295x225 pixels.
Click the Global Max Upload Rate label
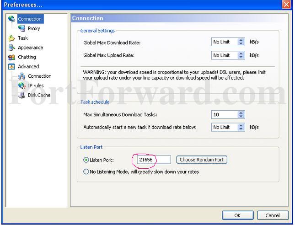[x=109, y=55]
